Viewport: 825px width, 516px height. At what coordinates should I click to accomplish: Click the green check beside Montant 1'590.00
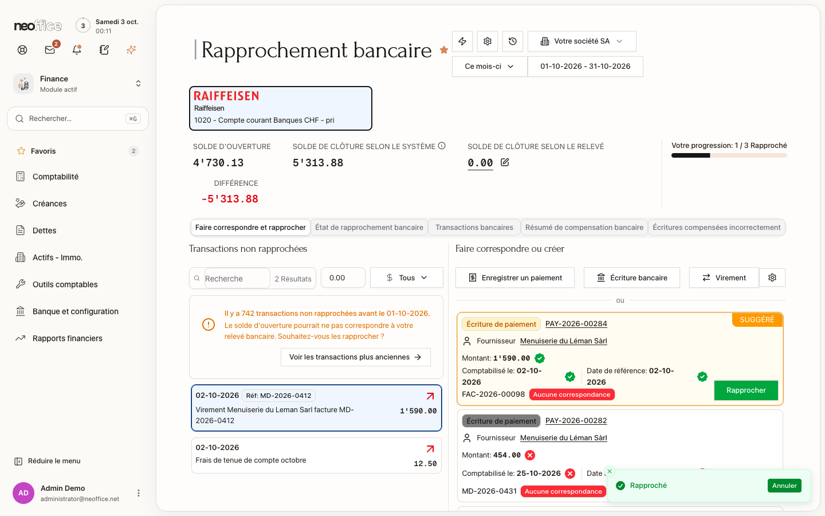(x=540, y=358)
